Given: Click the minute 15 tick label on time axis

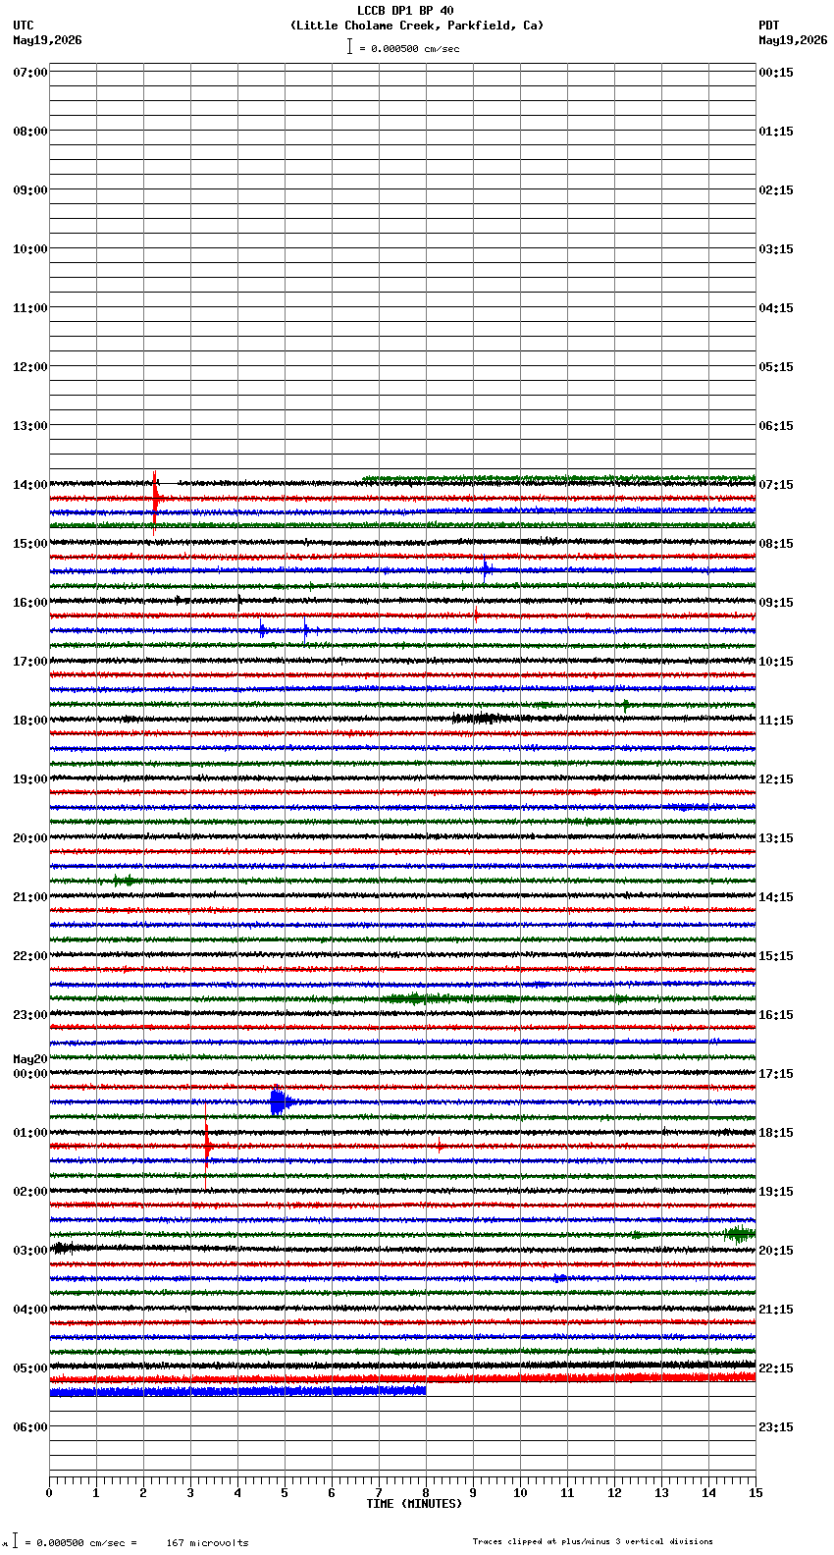Looking at the screenshot, I should pyautogui.click(x=756, y=1493).
